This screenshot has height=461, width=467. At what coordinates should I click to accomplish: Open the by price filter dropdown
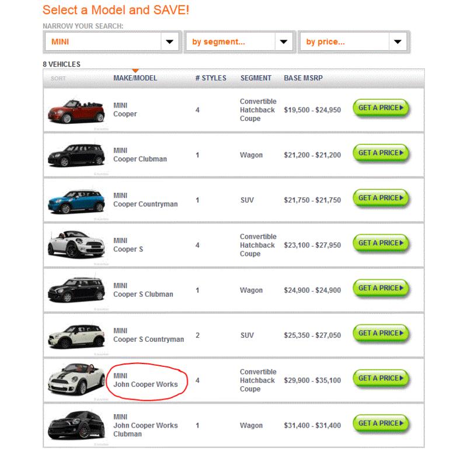354,41
